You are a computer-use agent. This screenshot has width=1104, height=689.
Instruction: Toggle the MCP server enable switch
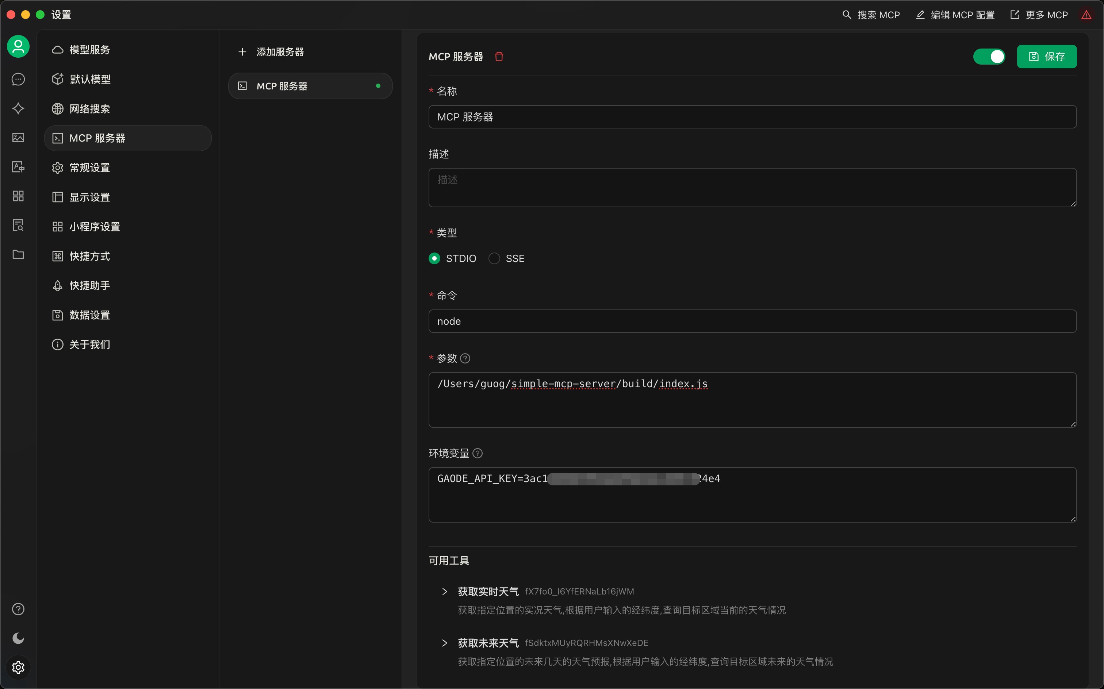tap(990, 57)
